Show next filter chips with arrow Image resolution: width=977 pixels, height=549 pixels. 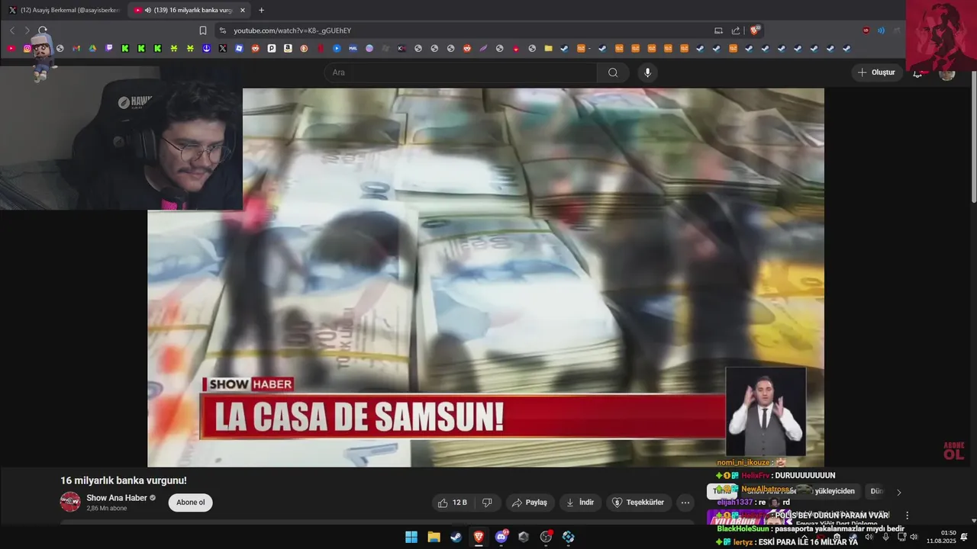pos(898,492)
